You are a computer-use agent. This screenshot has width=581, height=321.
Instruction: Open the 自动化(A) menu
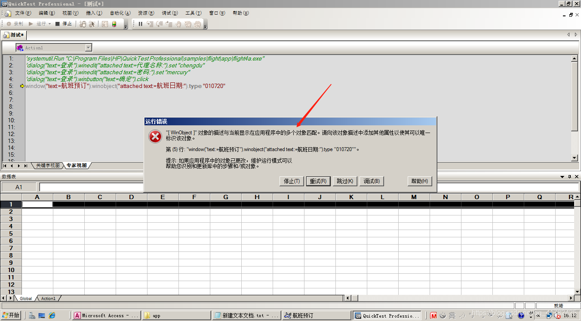[120, 13]
